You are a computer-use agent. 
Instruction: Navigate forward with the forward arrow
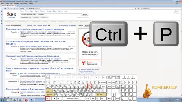tap(11, 8)
